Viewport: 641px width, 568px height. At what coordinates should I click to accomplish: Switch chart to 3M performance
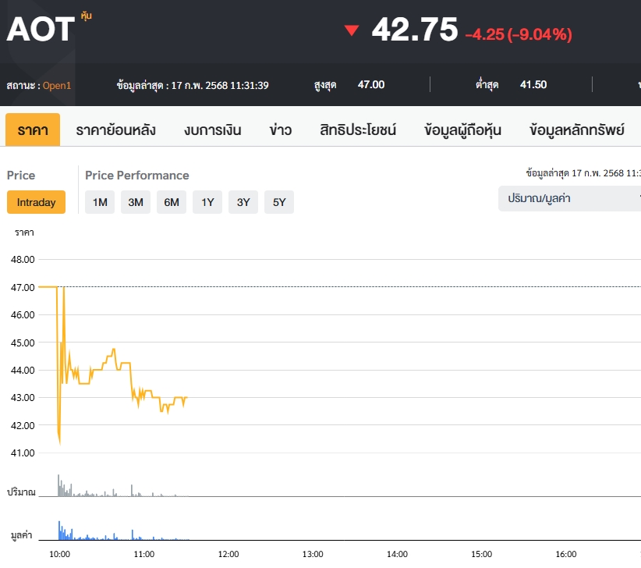pyautogui.click(x=136, y=202)
